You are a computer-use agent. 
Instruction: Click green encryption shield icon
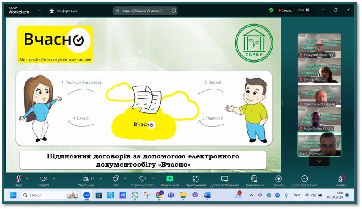[271, 10]
